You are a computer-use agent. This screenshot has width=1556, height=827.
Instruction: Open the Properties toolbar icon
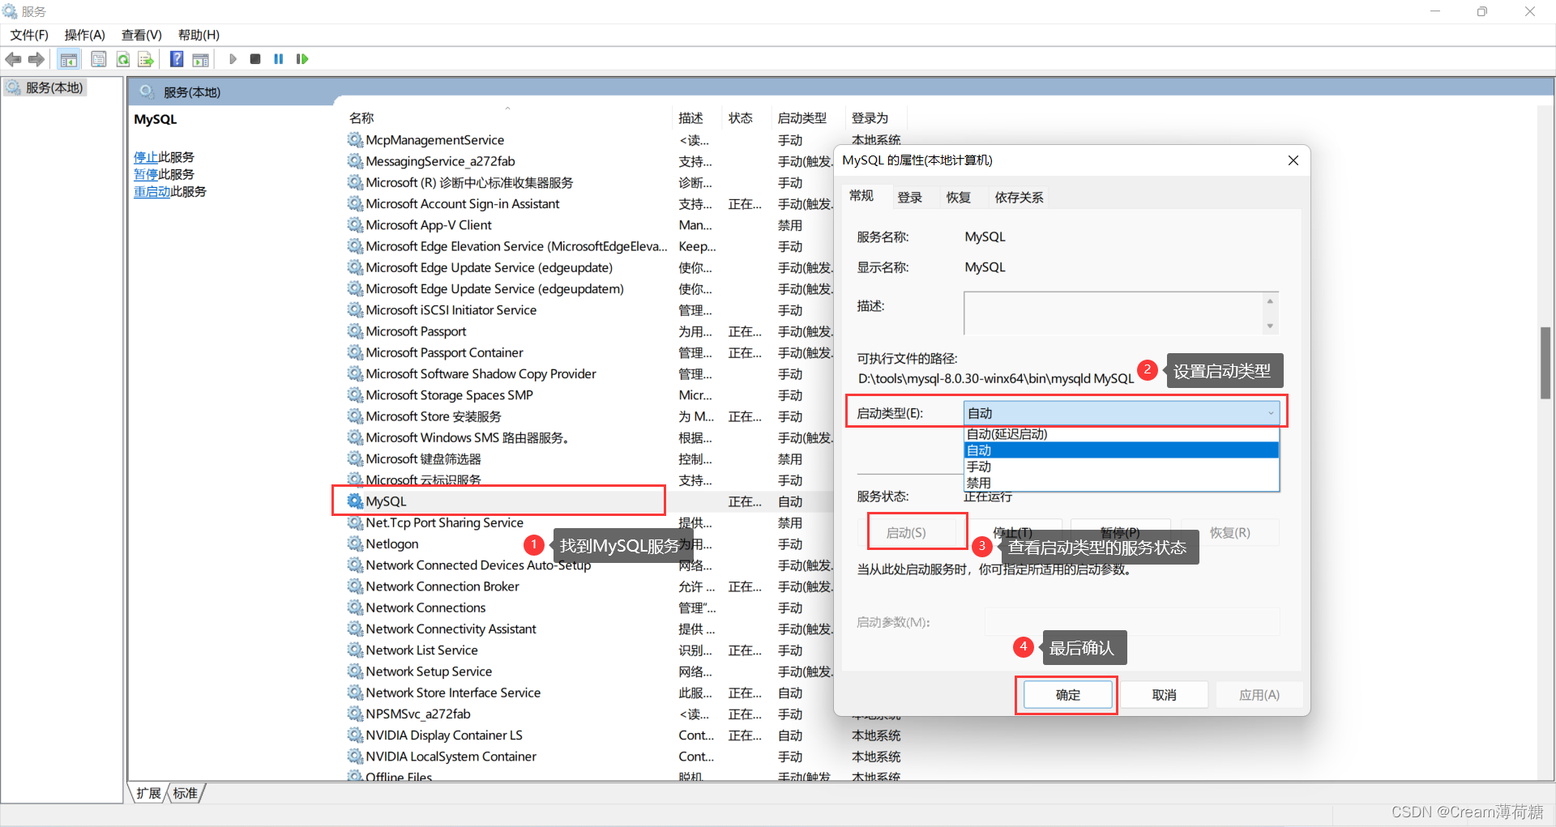(99, 59)
